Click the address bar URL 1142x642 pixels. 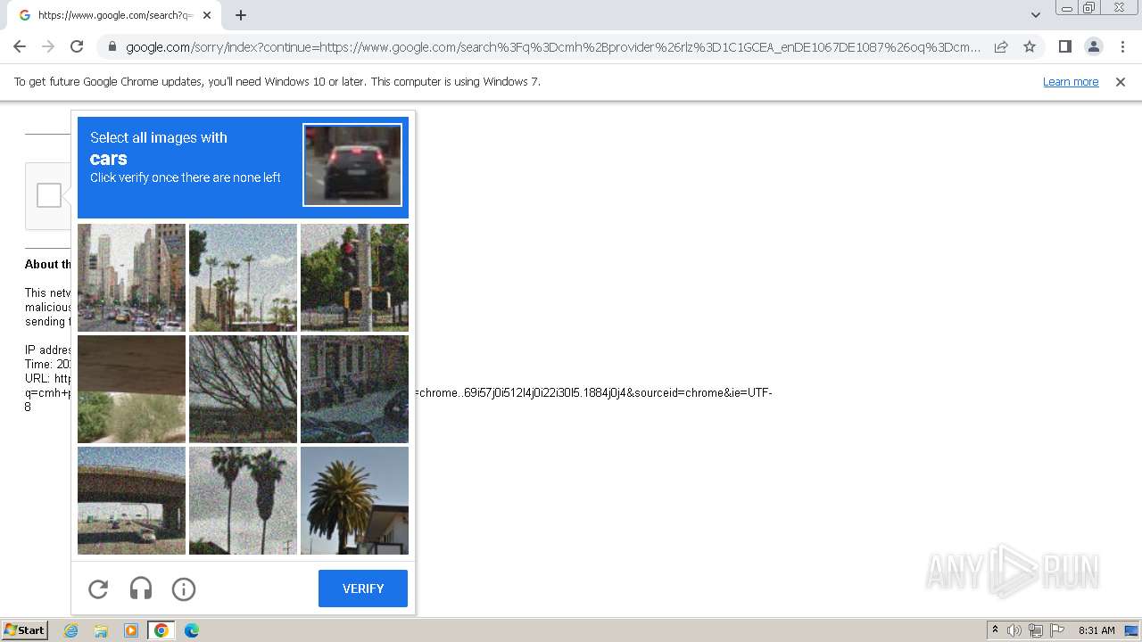point(553,47)
